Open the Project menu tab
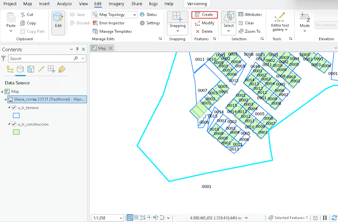This screenshot has height=222, width=338. point(10,4)
